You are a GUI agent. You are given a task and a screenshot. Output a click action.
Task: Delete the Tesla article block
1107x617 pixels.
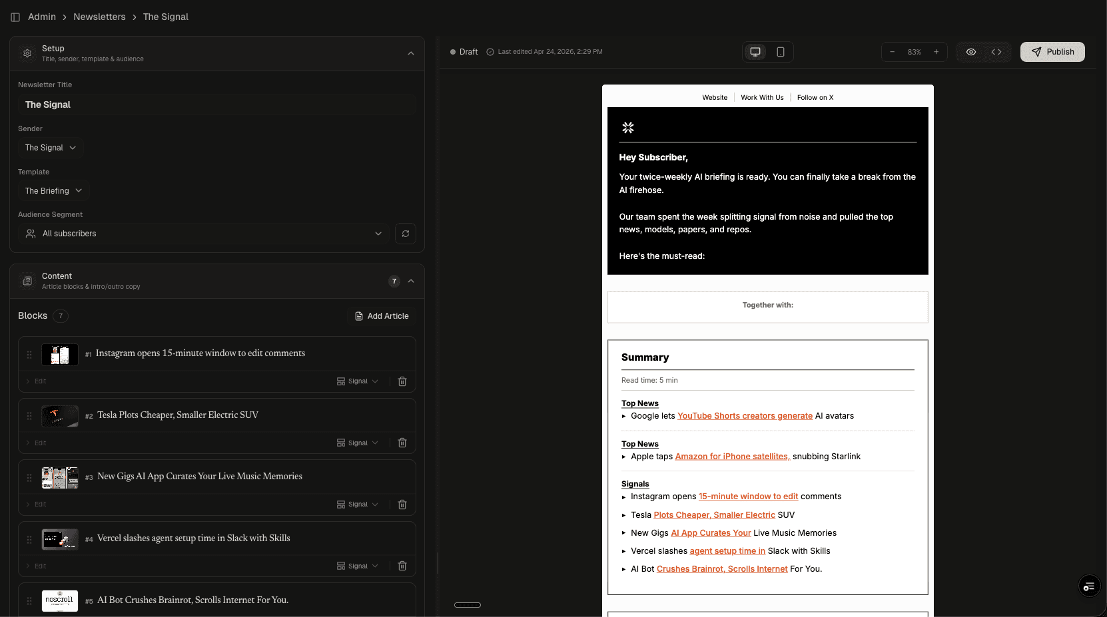coord(402,443)
